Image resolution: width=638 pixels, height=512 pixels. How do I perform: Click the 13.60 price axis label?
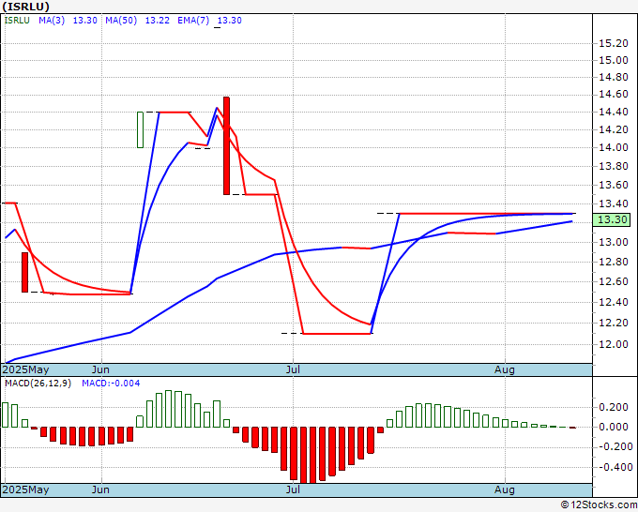614,185
